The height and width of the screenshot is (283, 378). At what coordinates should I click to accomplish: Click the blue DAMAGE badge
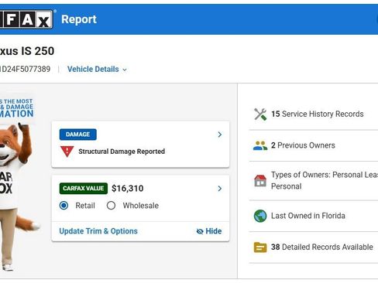(x=78, y=135)
